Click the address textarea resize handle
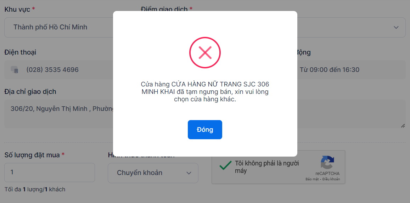410x203 pixels. [x=403, y=126]
